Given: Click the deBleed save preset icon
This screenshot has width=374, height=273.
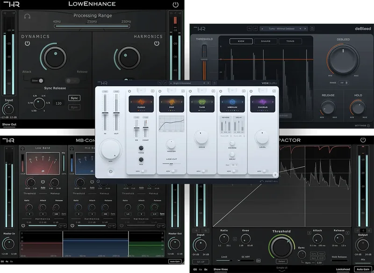Looking at the screenshot, I should 312,28.
